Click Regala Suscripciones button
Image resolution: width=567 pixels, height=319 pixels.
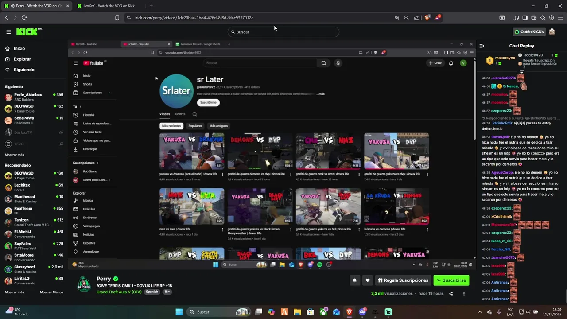tap(403, 280)
